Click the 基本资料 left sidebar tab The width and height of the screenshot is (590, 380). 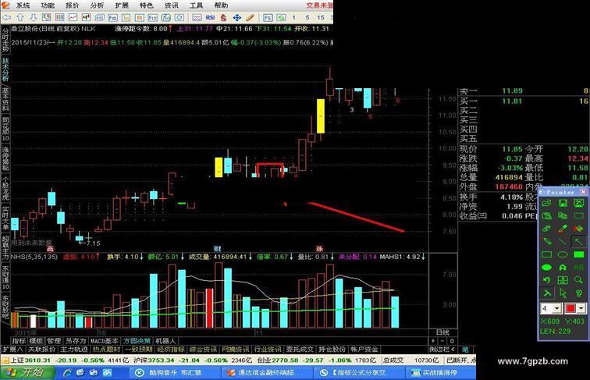coord(5,99)
